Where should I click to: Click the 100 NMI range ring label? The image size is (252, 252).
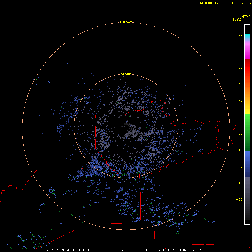(126, 22)
